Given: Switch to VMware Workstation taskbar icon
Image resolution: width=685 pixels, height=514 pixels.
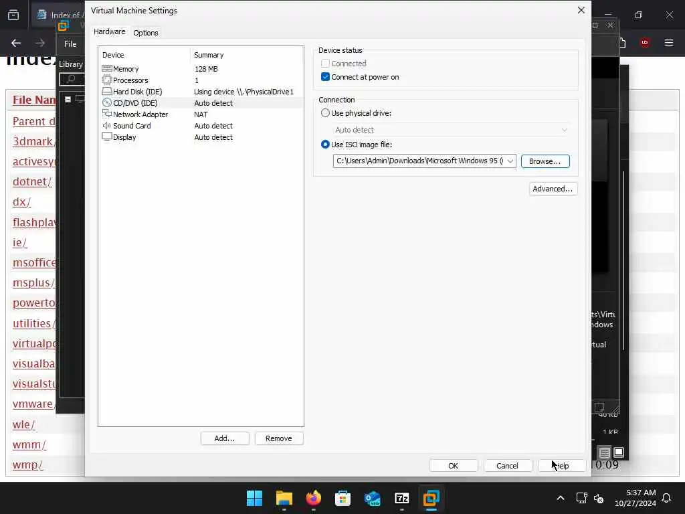Looking at the screenshot, I should 431,498.
